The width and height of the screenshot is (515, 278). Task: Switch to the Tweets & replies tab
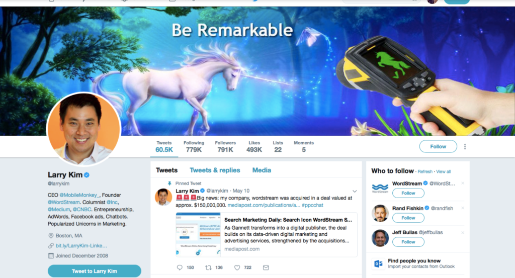215,170
